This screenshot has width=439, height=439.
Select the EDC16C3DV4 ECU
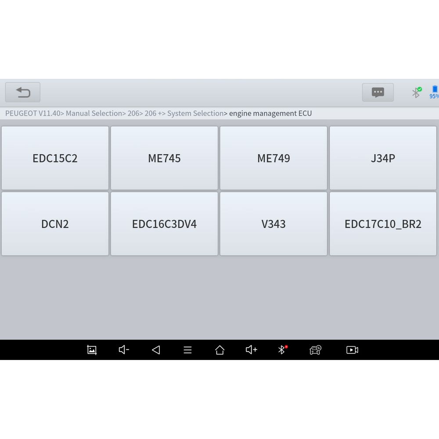164,224
